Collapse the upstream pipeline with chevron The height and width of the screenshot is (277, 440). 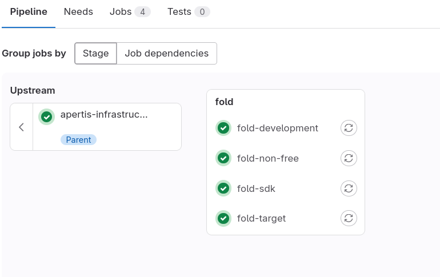22,127
